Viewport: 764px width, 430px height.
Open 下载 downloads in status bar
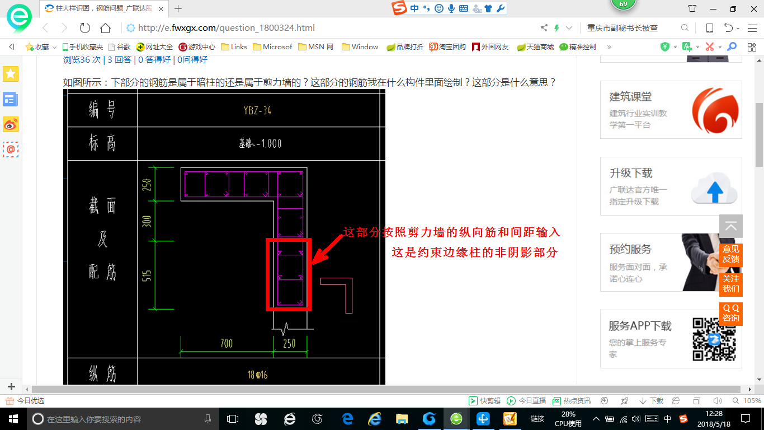click(651, 401)
